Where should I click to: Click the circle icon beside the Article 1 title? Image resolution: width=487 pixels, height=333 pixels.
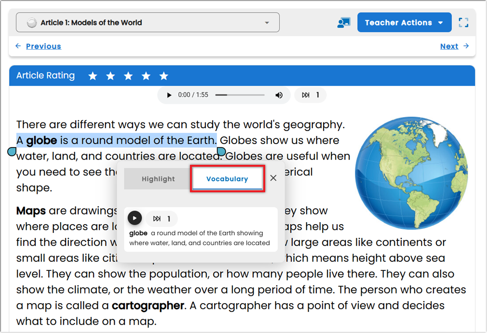click(32, 23)
